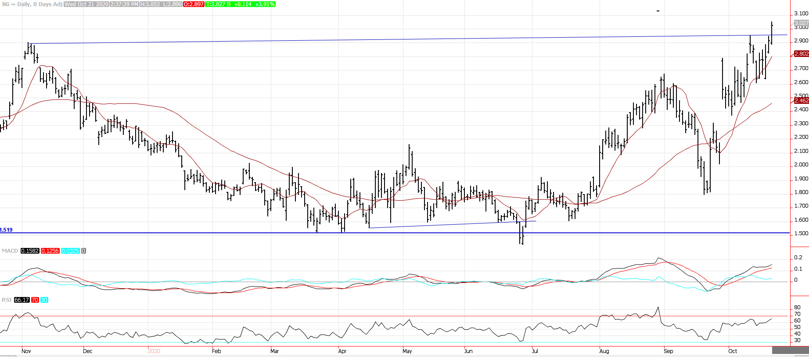809x357 pixels.
Task: Click the cyan RSI oversold level 30
Action: (x=44, y=300)
